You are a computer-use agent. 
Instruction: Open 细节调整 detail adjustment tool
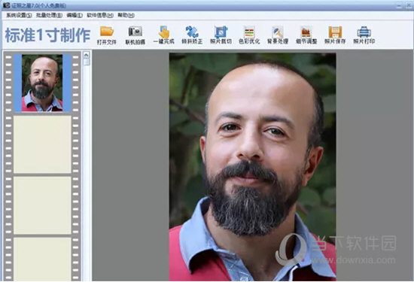pyautogui.click(x=306, y=35)
